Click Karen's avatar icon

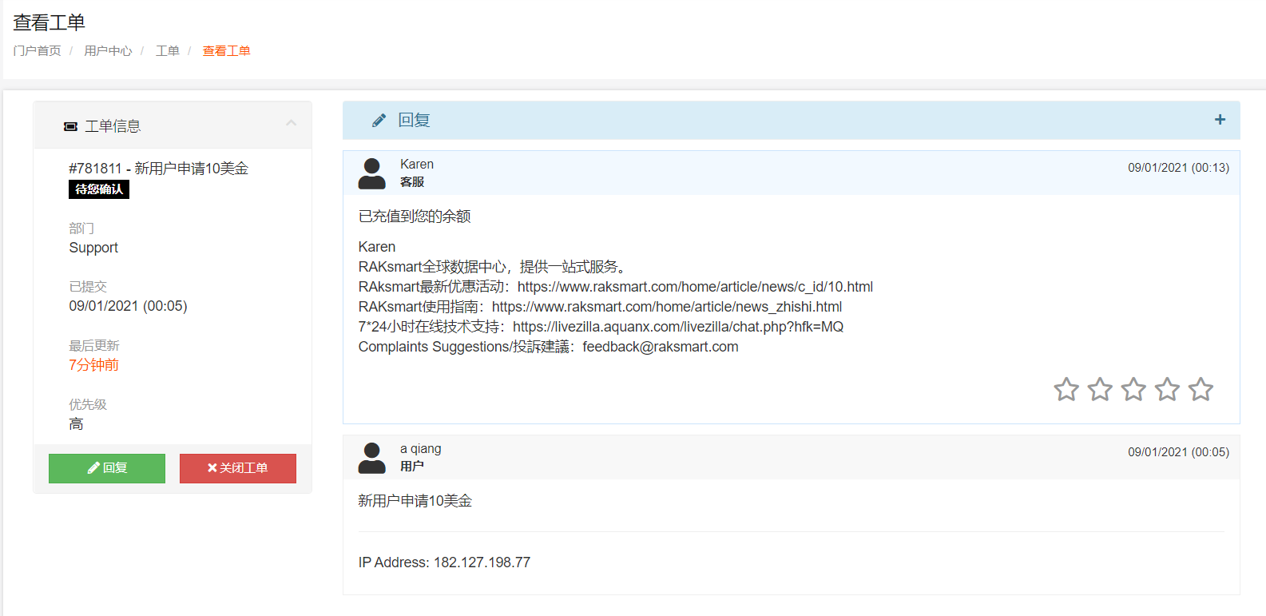click(371, 173)
